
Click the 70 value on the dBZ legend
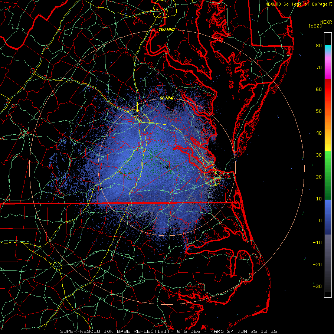(319, 67)
